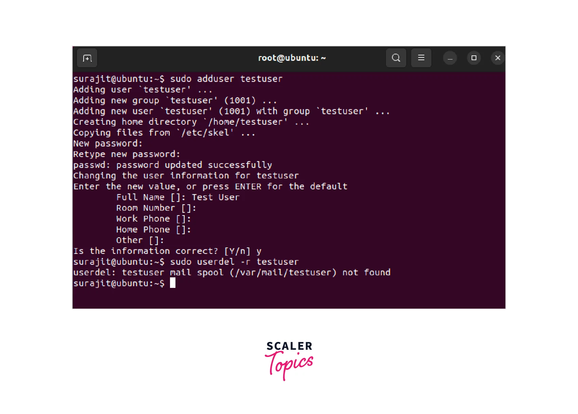Click the 'New password:' prompt line

tap(108, 143)
